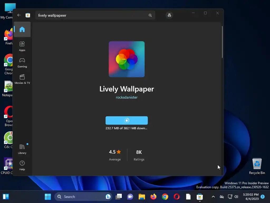270x203 pixels.
Task: Select the Home sidebar icon
Action: [x=22, y=29]
